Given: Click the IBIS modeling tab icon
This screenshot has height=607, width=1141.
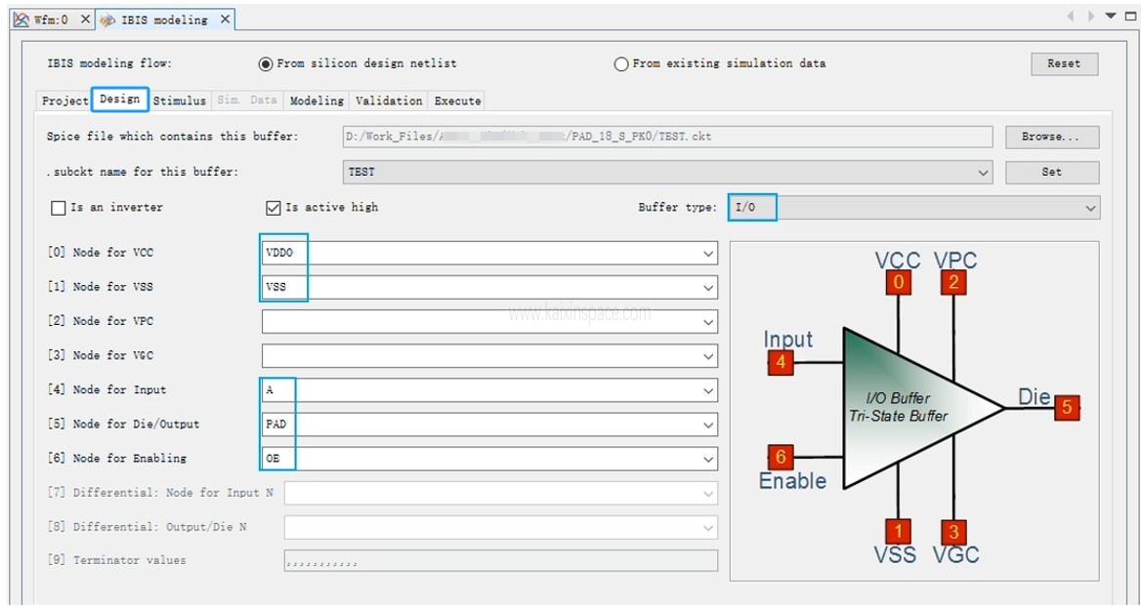Looking at the screenshot, I should (x=107, y=20).
